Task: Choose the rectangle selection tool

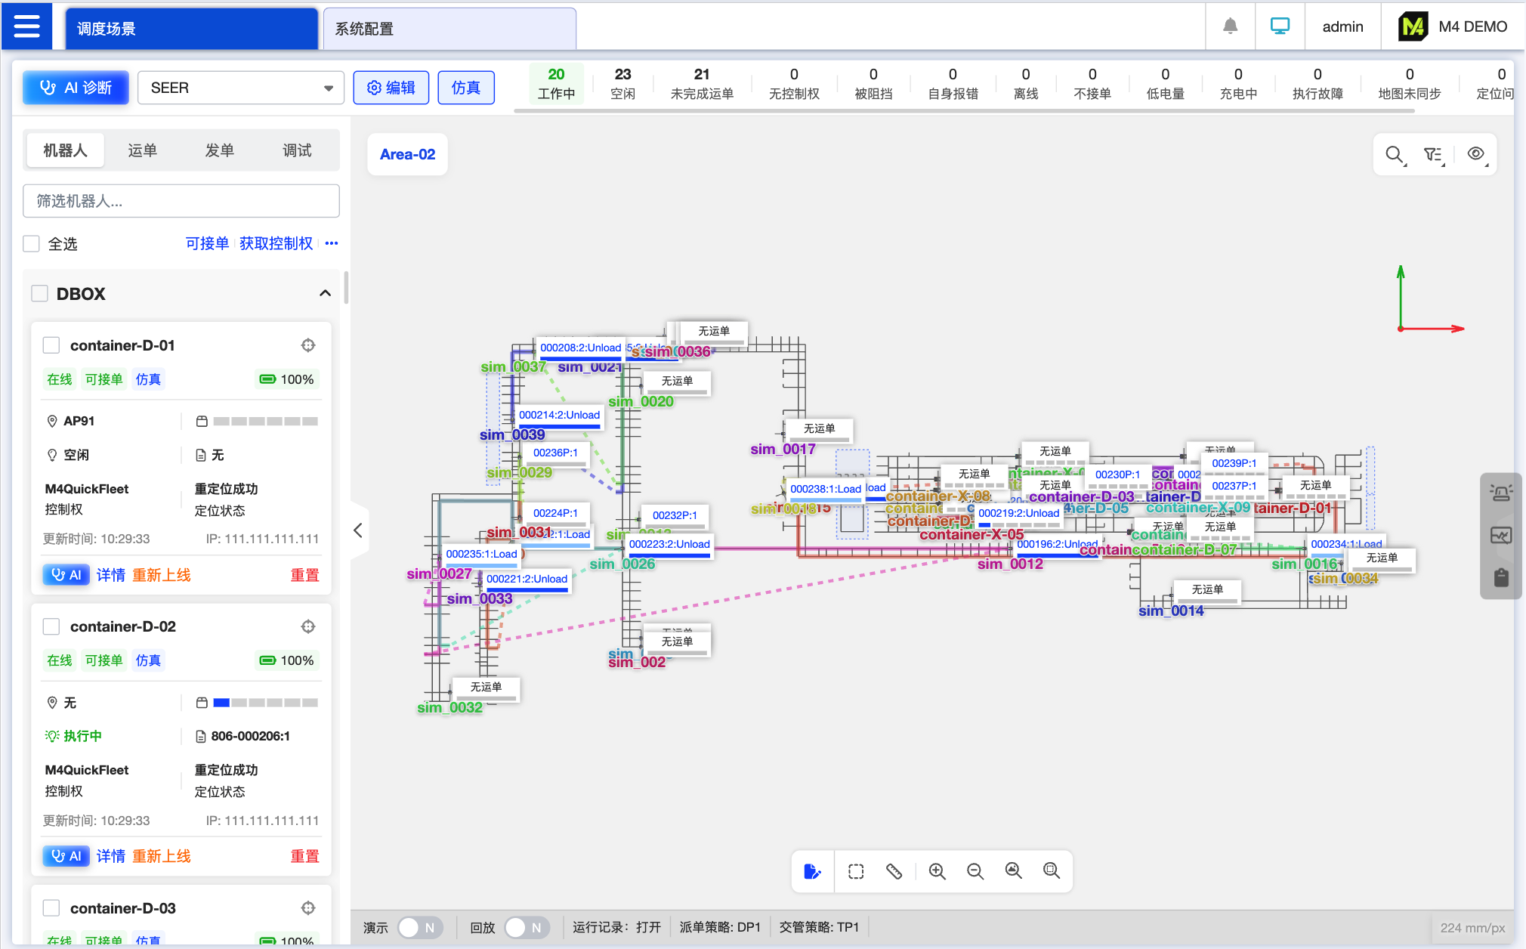Action: [856, 871]
